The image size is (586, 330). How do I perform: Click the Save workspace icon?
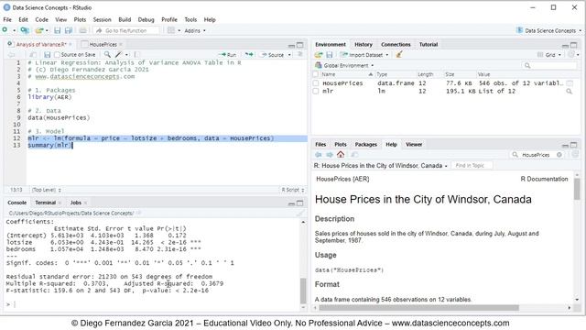330,55
